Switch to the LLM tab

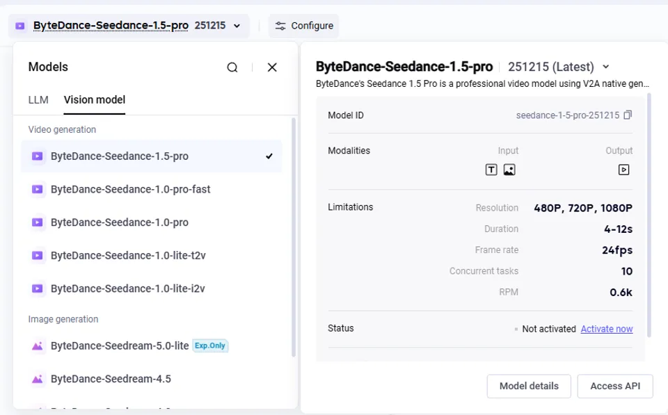(x=38, y=99)
